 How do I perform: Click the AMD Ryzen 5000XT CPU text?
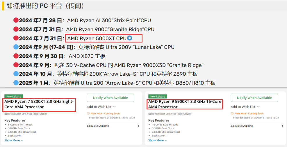97,38
